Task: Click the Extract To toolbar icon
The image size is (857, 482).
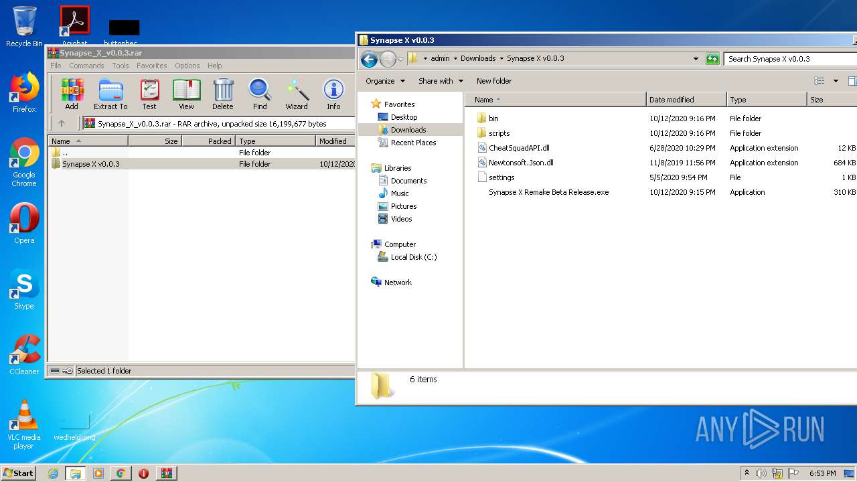Action: (110, 94)
